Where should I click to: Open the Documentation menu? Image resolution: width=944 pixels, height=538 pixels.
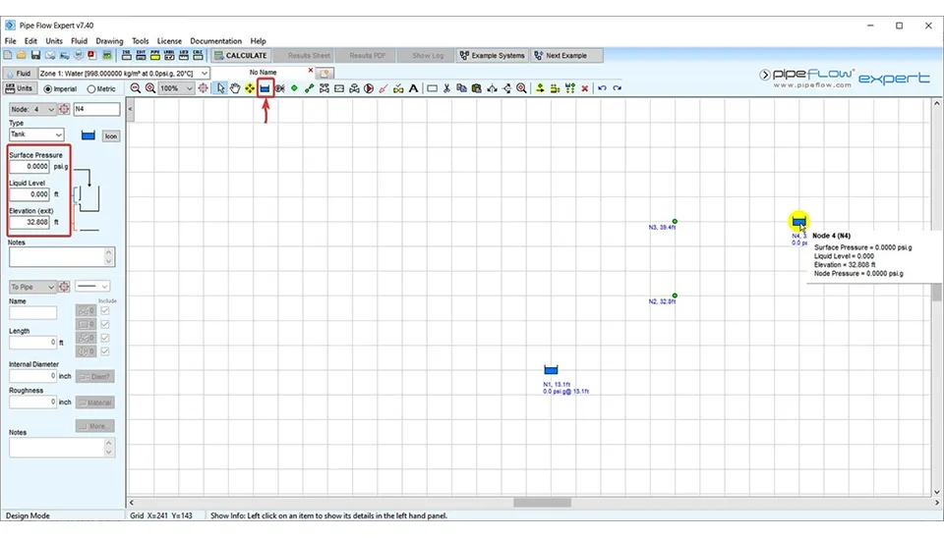click(215, 41)
